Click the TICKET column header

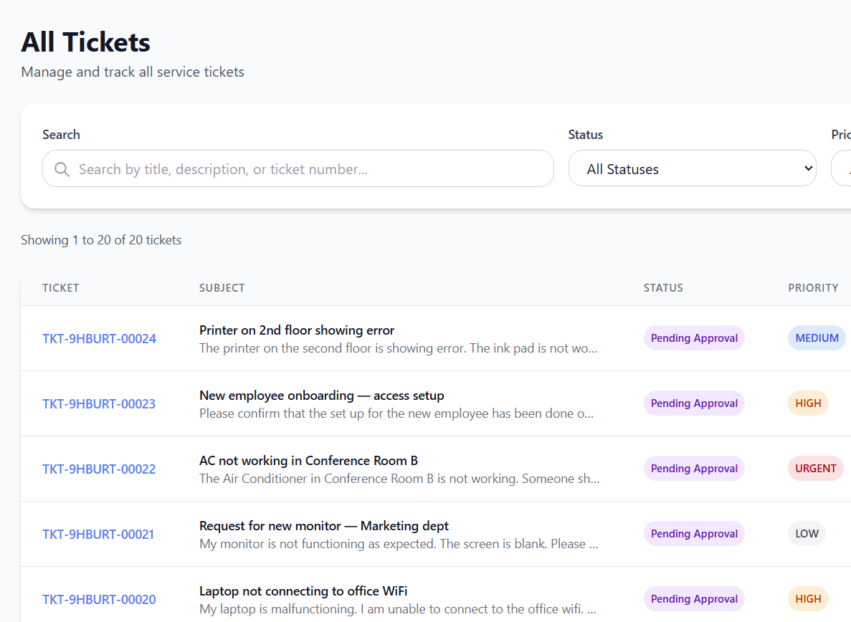pos(61,288)
